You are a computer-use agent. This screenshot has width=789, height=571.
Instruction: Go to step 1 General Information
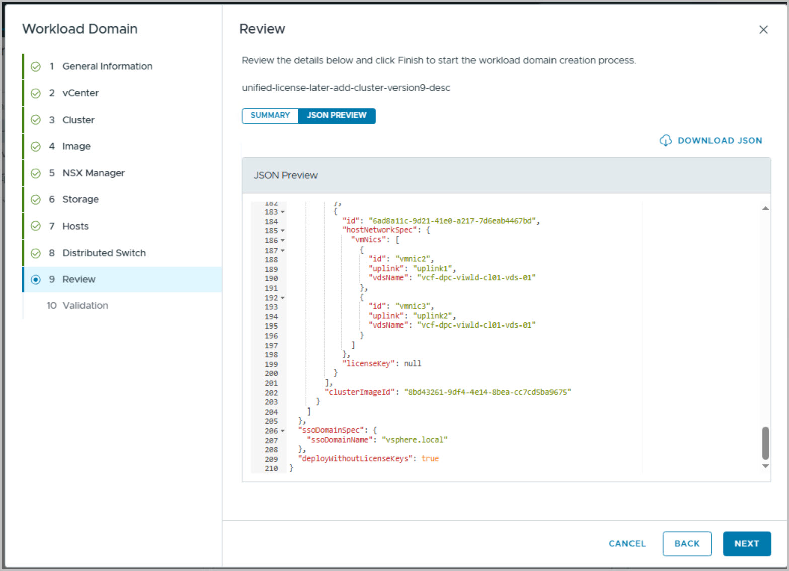(x=107, y=66)
